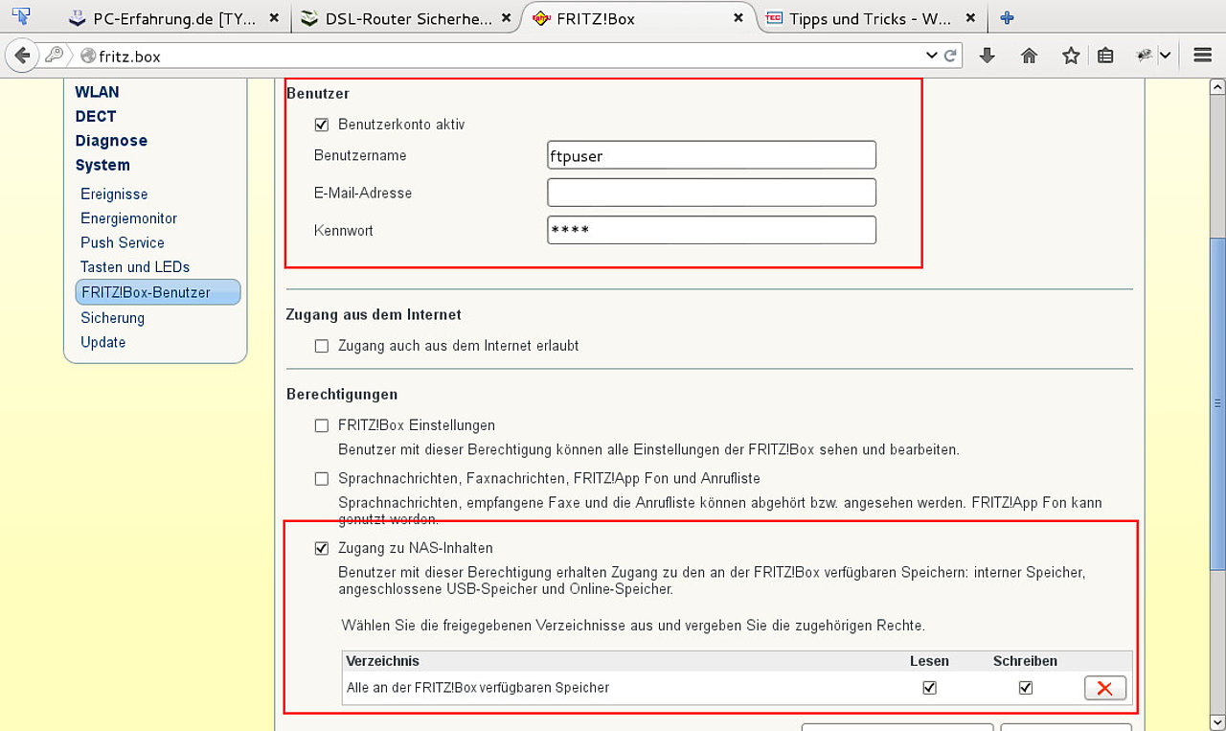Toggle the Lesen checkbox for all storage
The width and height of the screenshot is (1226, 731).
tap(929, 687)
